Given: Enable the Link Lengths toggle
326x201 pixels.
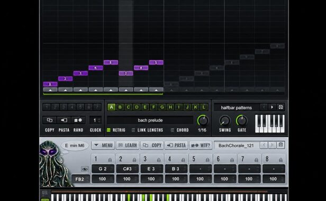Looking at the screenshot, I should point(133,130).
